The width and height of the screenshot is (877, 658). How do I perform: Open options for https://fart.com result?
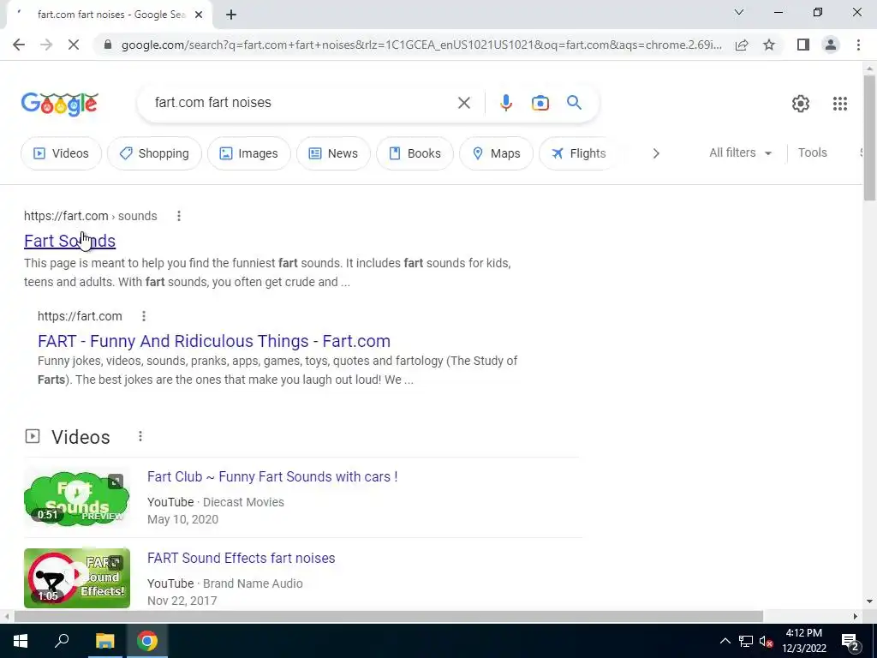click(x=144, y=316)
